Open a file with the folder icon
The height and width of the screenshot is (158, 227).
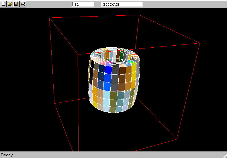point(10,4)
